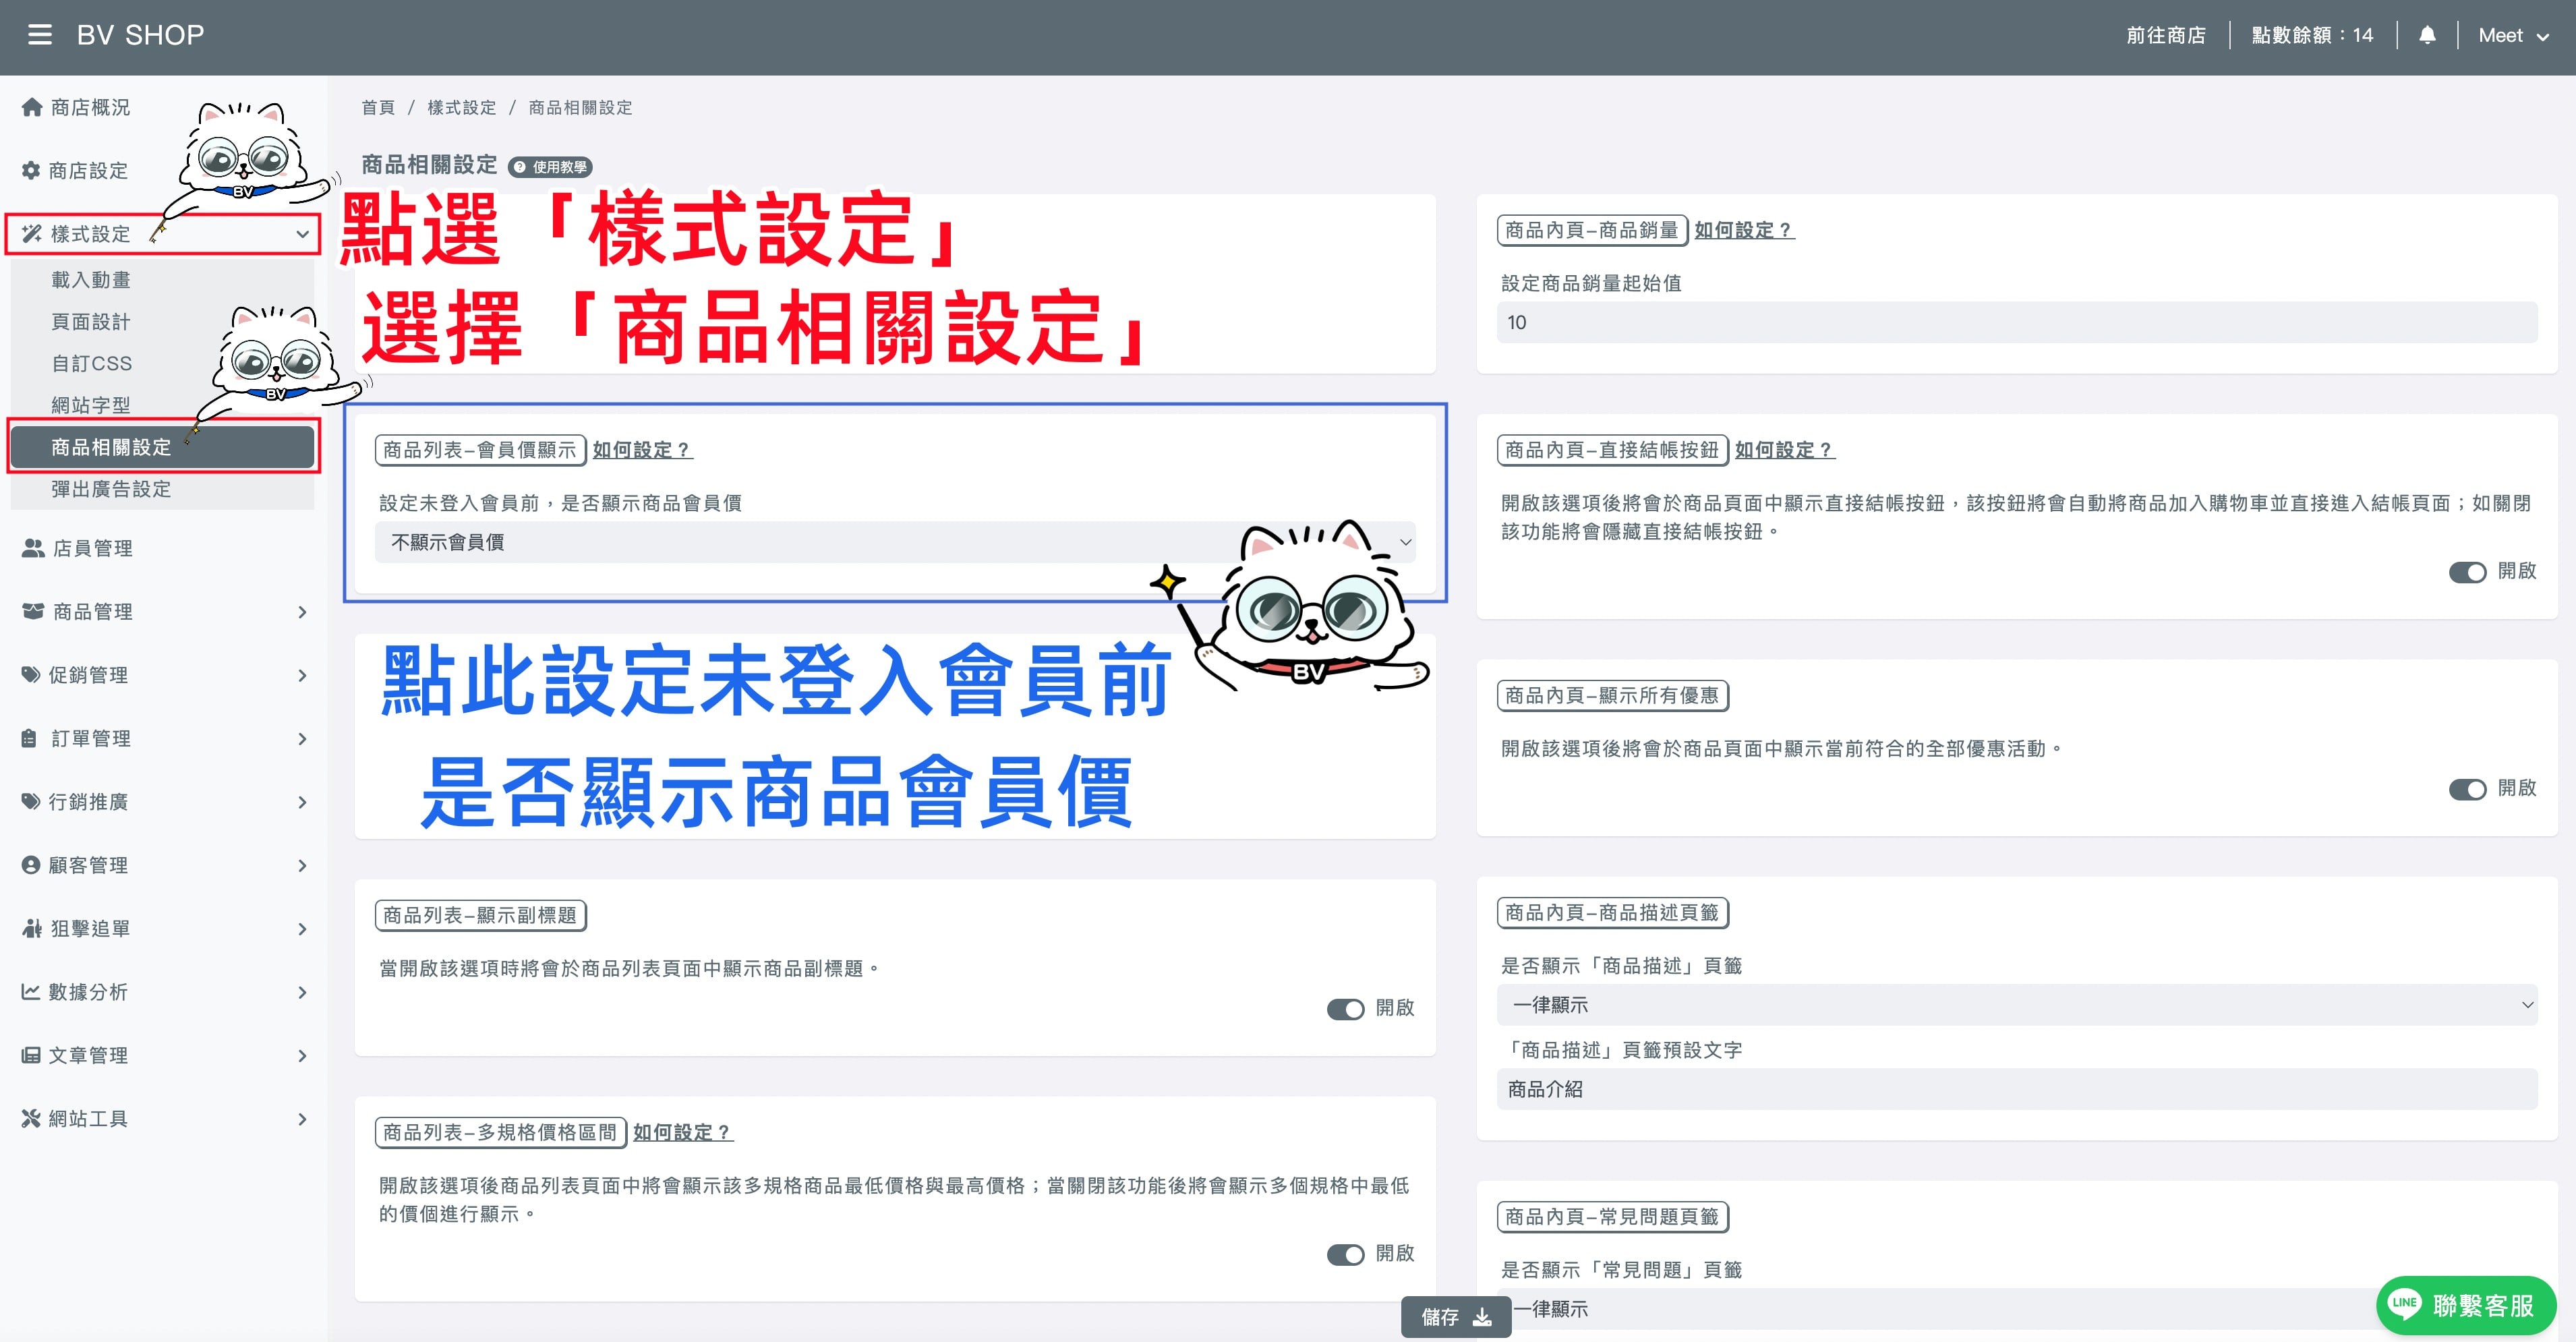Open the Meet account dropdown
Image resolution: width=2576 pixels, height=1342 pixels.
coord(2513,35)
